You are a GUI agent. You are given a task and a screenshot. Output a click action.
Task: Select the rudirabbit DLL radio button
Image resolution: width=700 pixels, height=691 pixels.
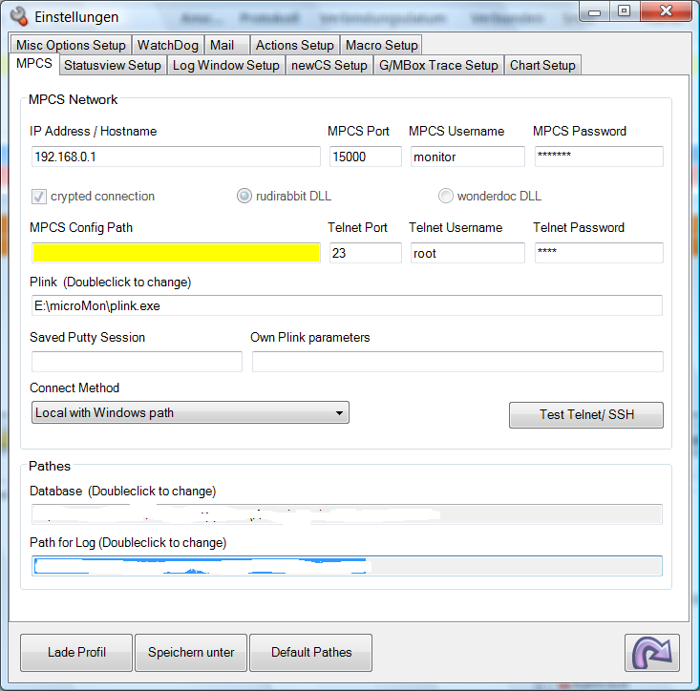[244, 197]
